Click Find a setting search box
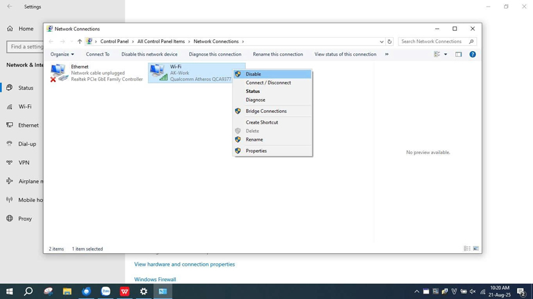 (25, 47)
